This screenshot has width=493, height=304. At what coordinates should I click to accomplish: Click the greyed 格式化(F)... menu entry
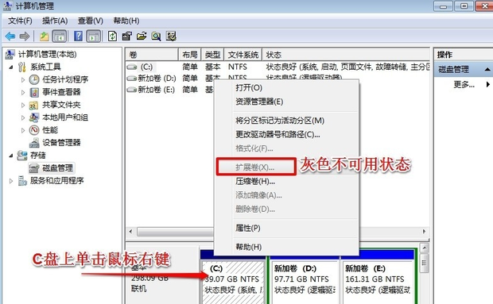point(286,148)
